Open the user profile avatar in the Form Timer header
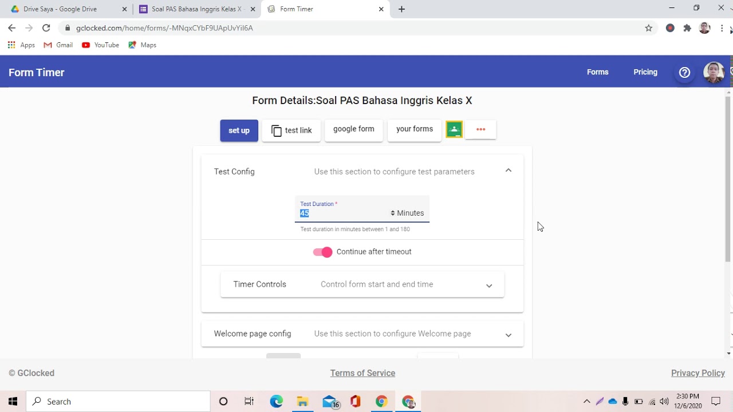 point(714,73)
